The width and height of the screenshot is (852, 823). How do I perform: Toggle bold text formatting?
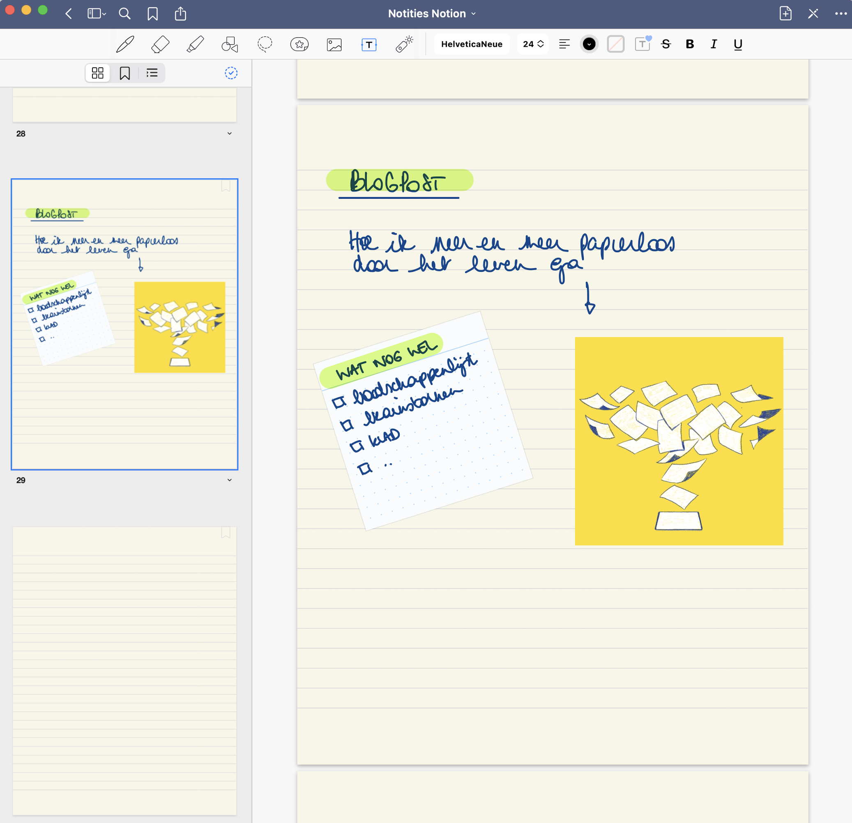tap(689, 44)
